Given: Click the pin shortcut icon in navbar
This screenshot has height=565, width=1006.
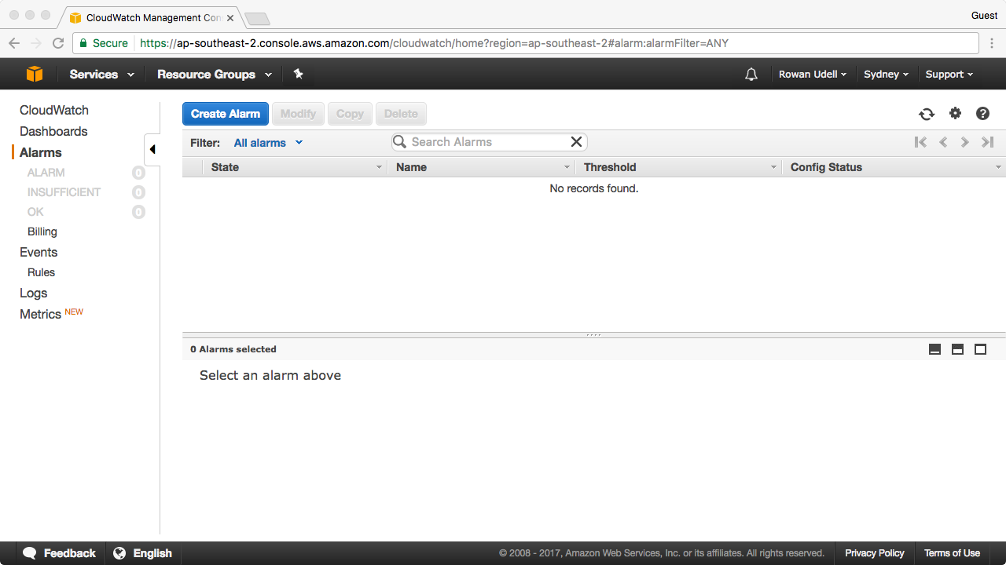Looking at the screenshot, I should tap(298, 74).
